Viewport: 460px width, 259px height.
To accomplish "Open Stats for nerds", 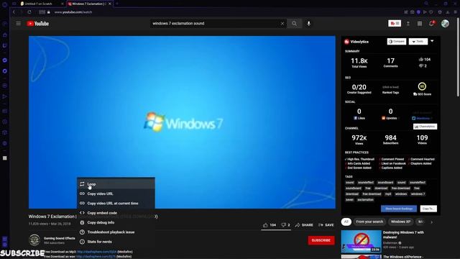I will point(116,242).
